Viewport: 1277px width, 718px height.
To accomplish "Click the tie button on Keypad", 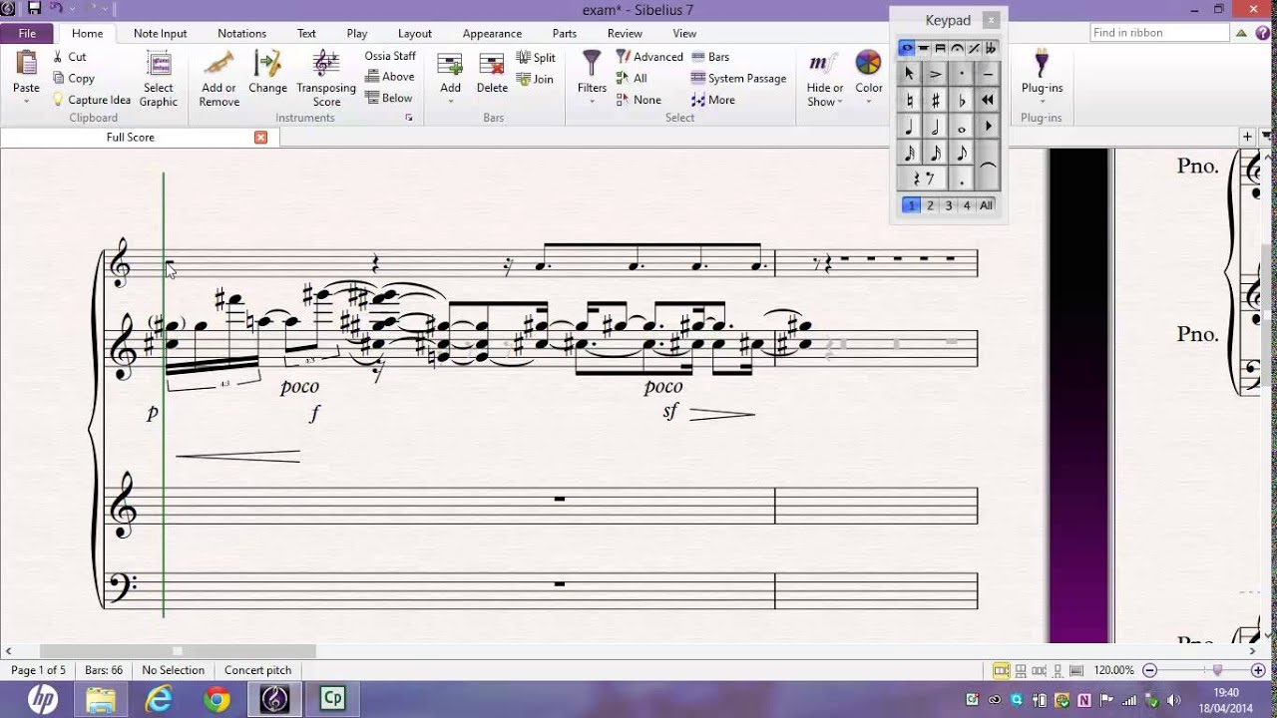I will point(988,166).
